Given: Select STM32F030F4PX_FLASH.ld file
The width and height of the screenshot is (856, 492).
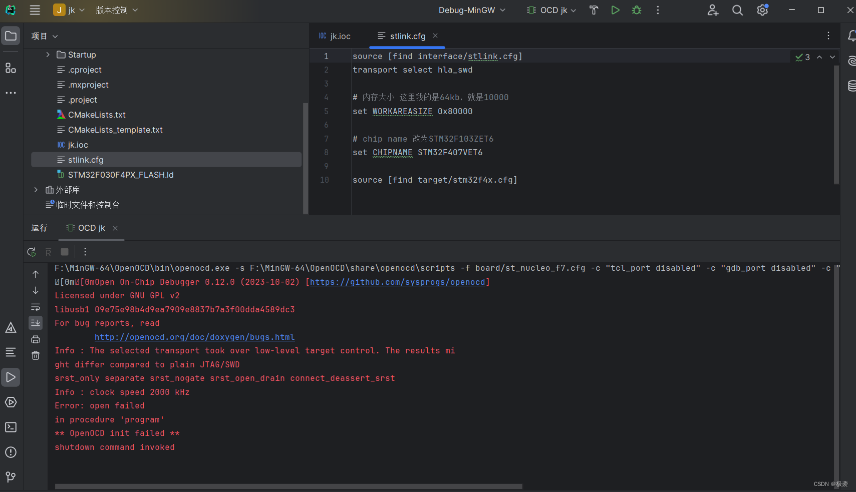Looking at the screenshot, I should pos(115,175).
